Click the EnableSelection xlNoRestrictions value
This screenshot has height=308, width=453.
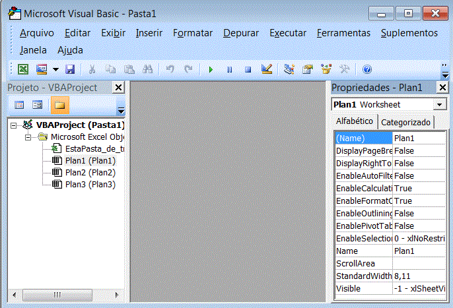(419, 239)
